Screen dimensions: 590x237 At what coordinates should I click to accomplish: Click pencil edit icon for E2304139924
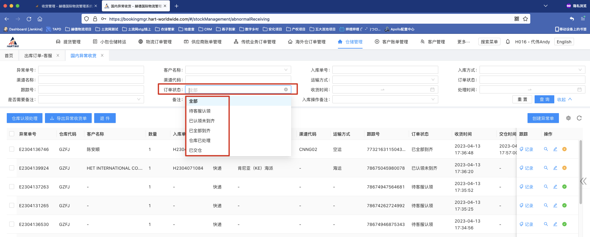555,168
